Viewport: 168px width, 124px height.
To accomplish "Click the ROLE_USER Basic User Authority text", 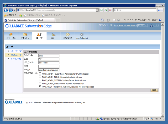I will coord(68,87).
